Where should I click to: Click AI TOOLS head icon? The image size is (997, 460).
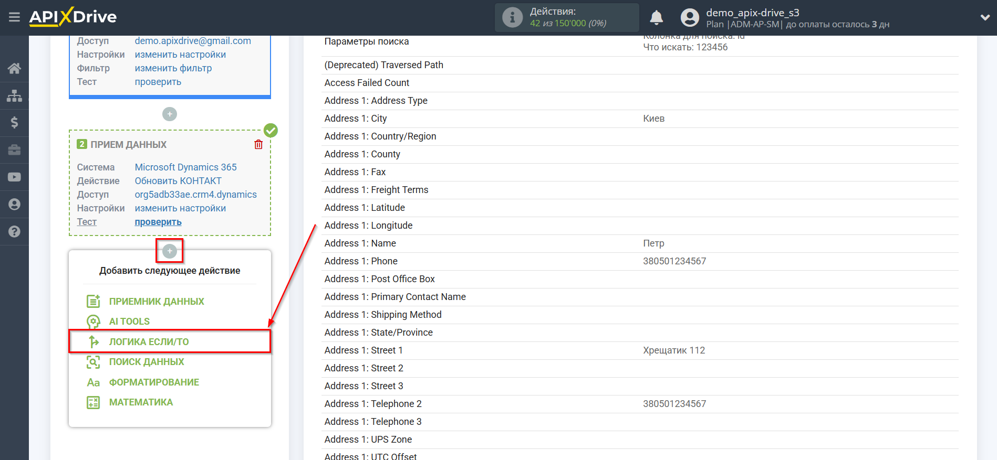(x=93, y=322)
